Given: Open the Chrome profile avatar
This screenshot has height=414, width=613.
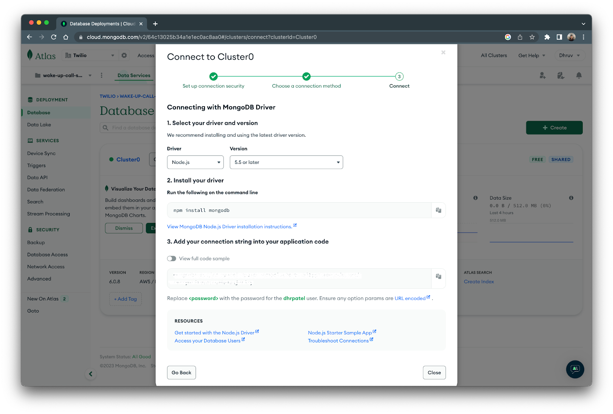Looking at the screenshot, I should pos(571,37).
